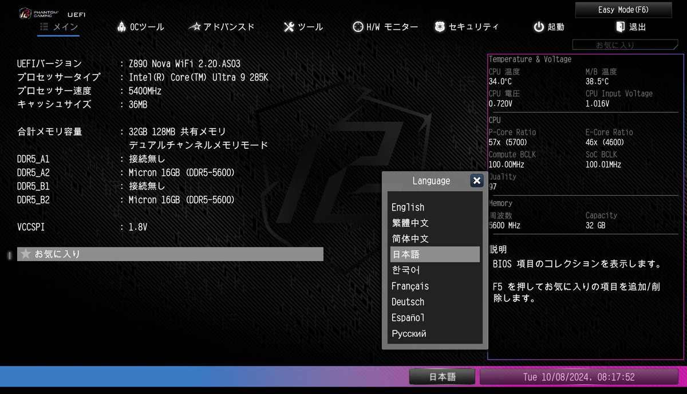Choose Français in Language list
Screen dimensions: 687x394
(x=435, y=286)
